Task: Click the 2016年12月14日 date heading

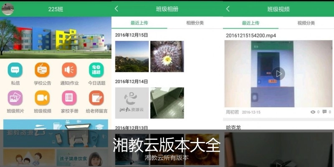Action: (132, 81)
